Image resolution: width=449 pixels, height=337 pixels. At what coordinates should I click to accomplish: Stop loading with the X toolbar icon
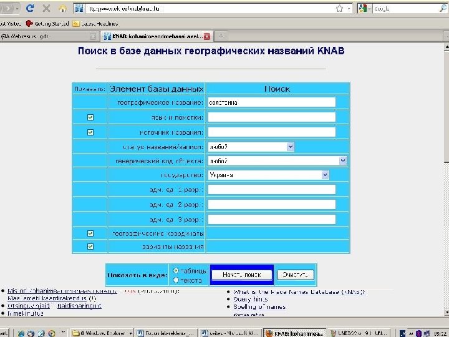46,8
